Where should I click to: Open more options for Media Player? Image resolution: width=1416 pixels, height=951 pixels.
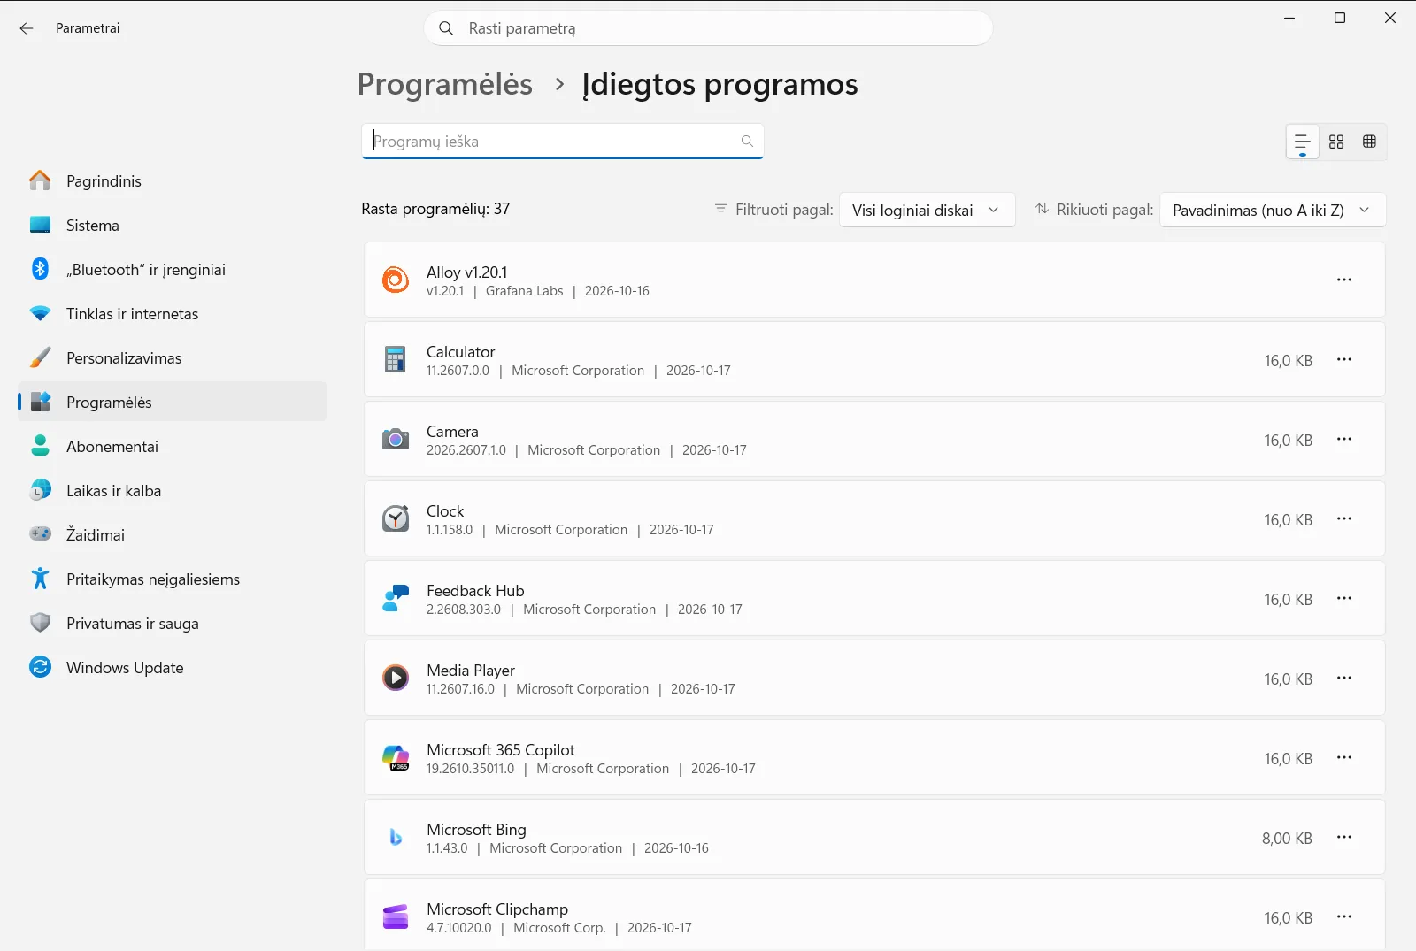1344,678
